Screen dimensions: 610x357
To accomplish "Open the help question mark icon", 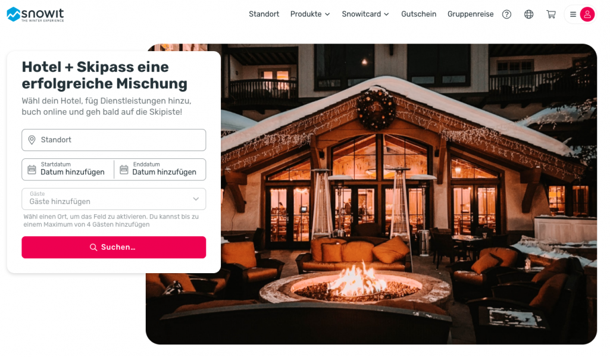I will (506, 14).
